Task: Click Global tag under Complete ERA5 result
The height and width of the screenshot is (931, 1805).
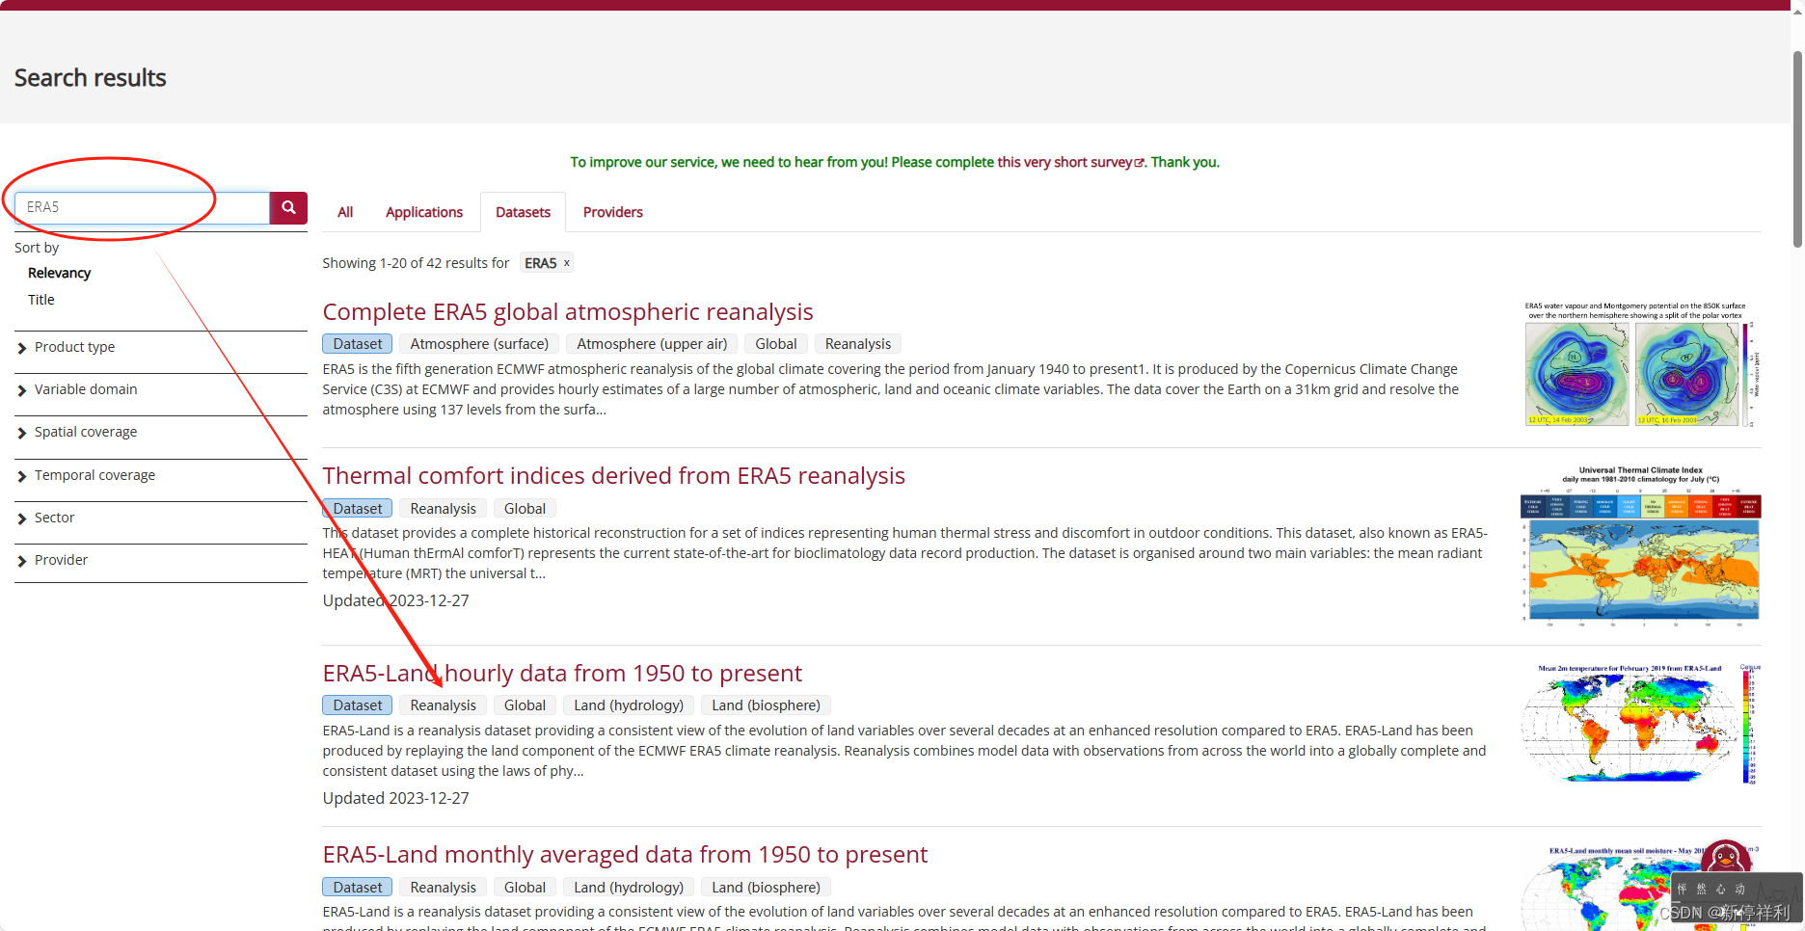Action: (x=776, y=344)
